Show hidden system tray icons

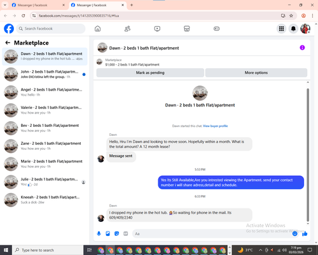(x=260, y=250)
